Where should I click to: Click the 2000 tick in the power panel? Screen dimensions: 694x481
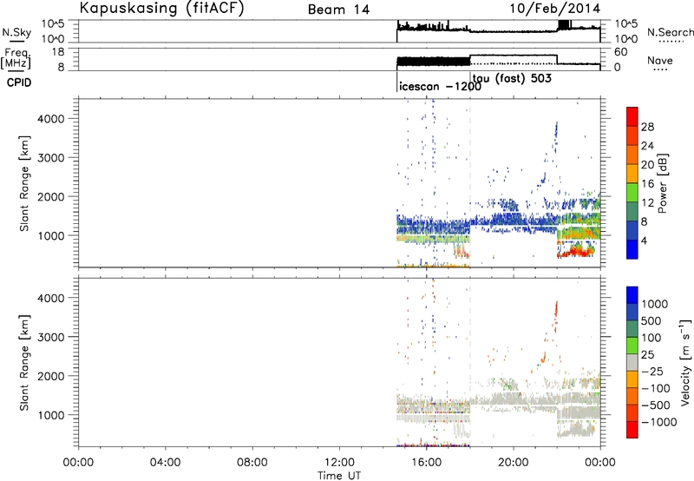click(x=51, y=196)
